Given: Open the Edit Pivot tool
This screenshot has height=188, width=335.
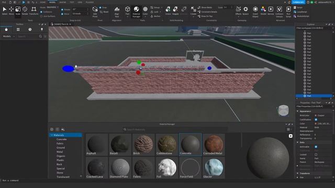Looking at the screenshot, I should click(95, 11).
